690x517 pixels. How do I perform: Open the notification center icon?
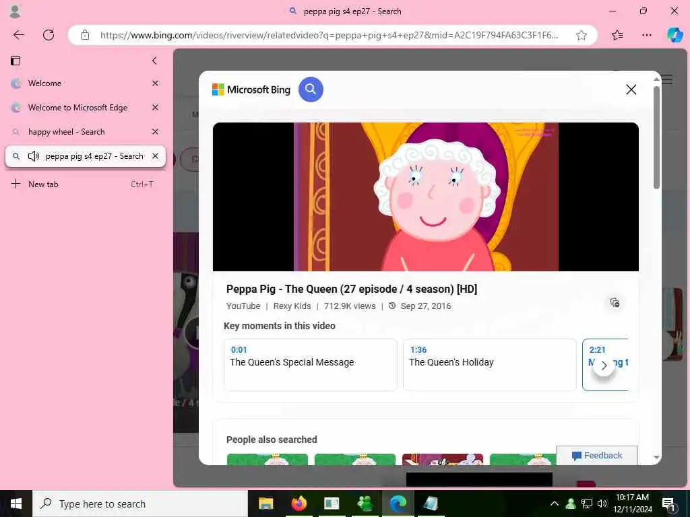pyautogui.click(x=668, y=504)
